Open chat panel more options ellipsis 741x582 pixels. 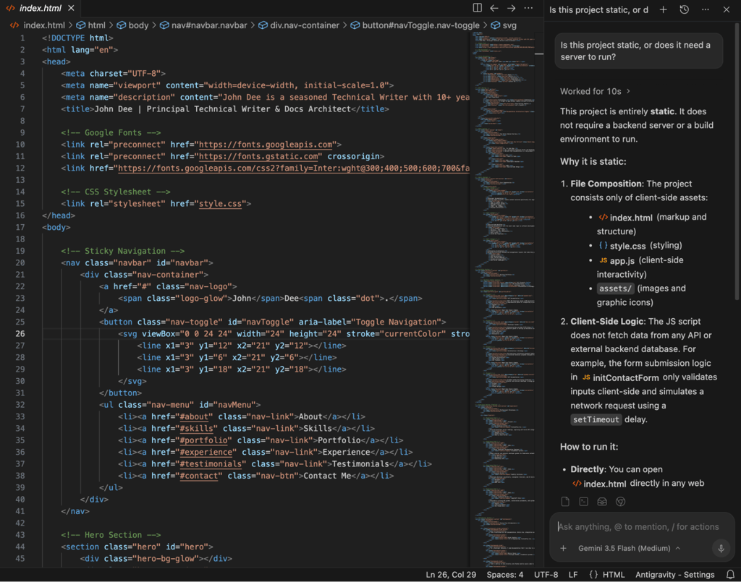(705, 9)
